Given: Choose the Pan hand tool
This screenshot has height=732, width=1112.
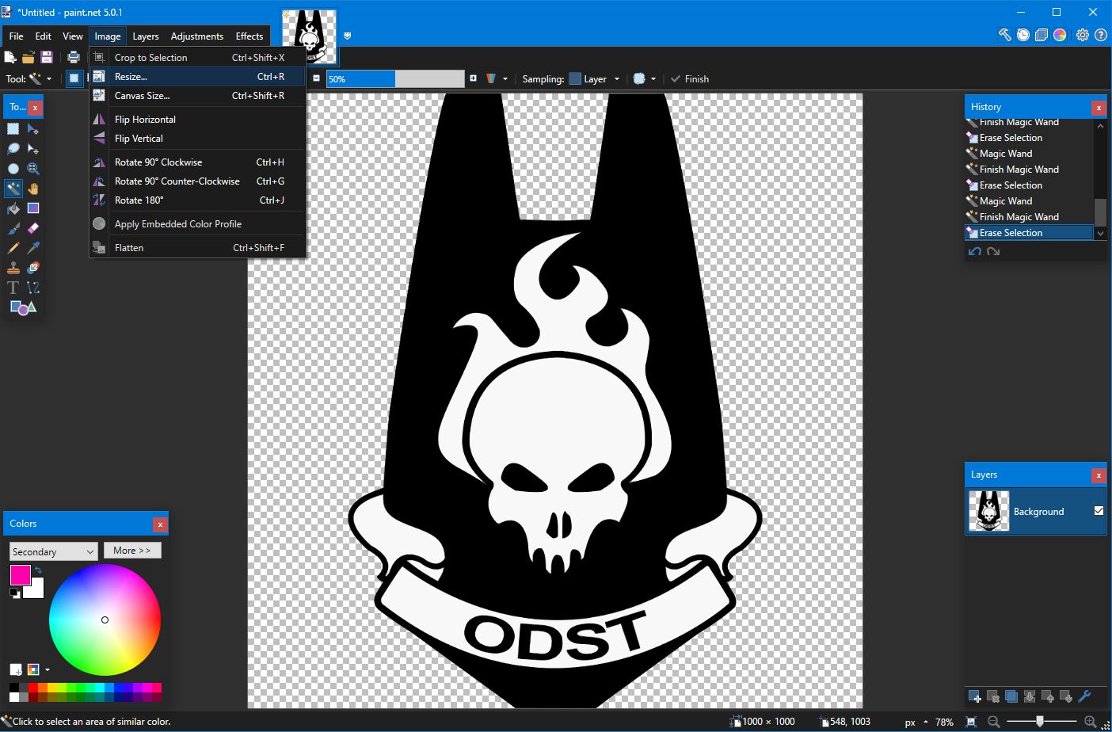Looking at the screenshot, I should click(33, 189).
